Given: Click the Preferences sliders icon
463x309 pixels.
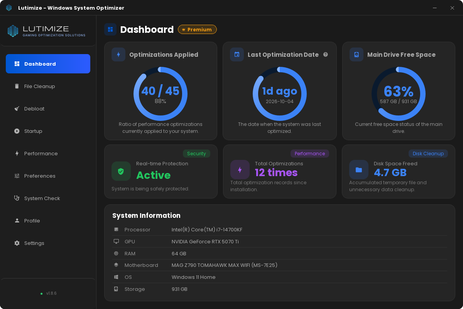Looking at the screenshot, I should (17, 176).
